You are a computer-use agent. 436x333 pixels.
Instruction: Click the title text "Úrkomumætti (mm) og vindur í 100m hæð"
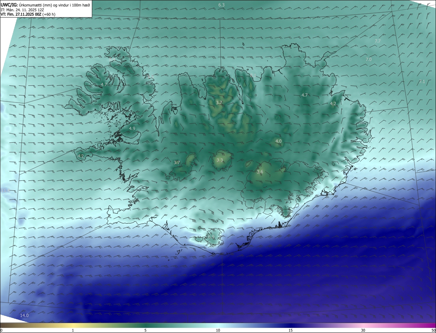coord(54,5)
